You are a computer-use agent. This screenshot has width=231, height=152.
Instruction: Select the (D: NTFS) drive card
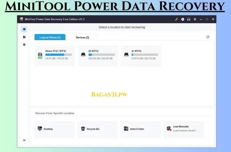pos(98,56)
